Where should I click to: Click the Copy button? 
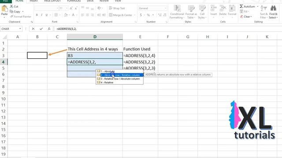tap(15, 11)
